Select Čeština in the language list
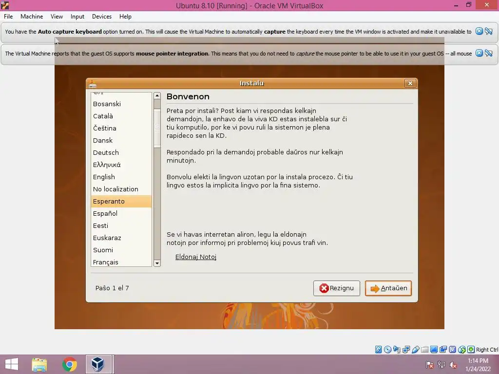 121,128
